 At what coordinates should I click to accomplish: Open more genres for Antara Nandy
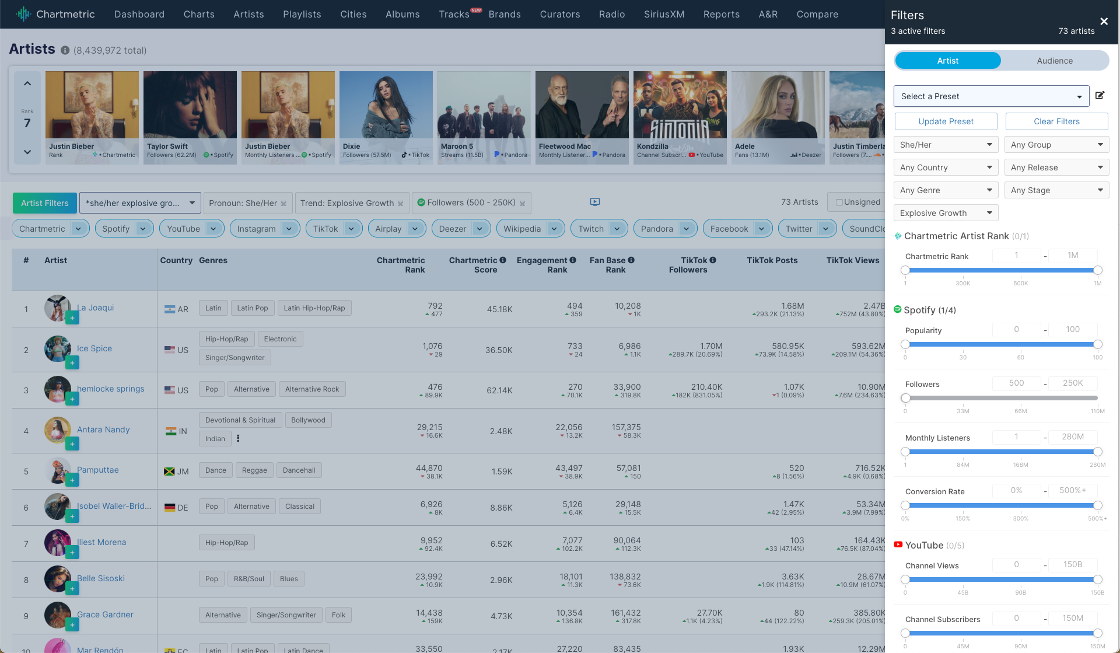click(x=238, y=438)
